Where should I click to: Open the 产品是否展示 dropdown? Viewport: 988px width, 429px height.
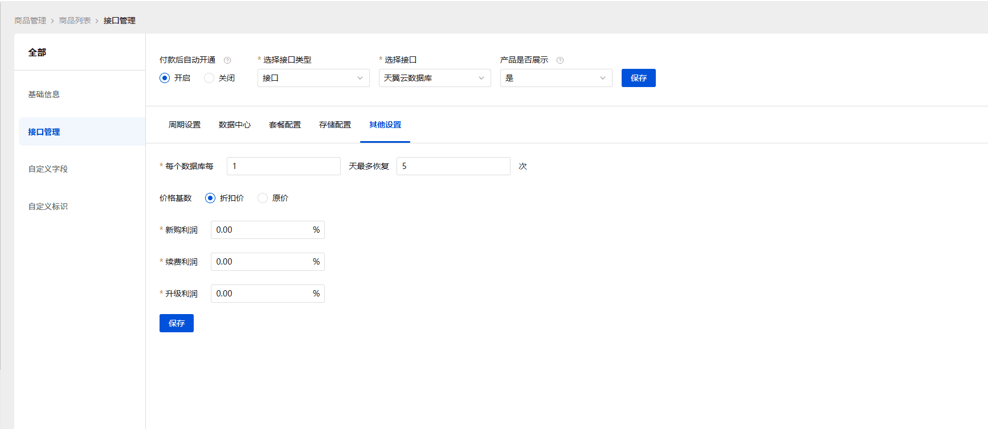coord(556,78)
